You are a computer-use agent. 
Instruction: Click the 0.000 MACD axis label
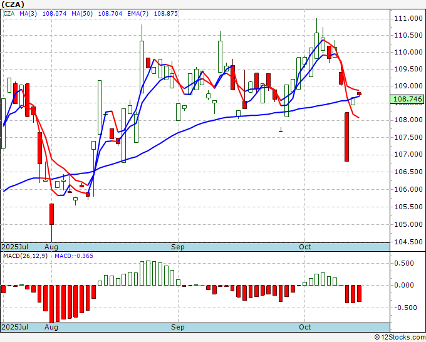[x=405, y=285]
